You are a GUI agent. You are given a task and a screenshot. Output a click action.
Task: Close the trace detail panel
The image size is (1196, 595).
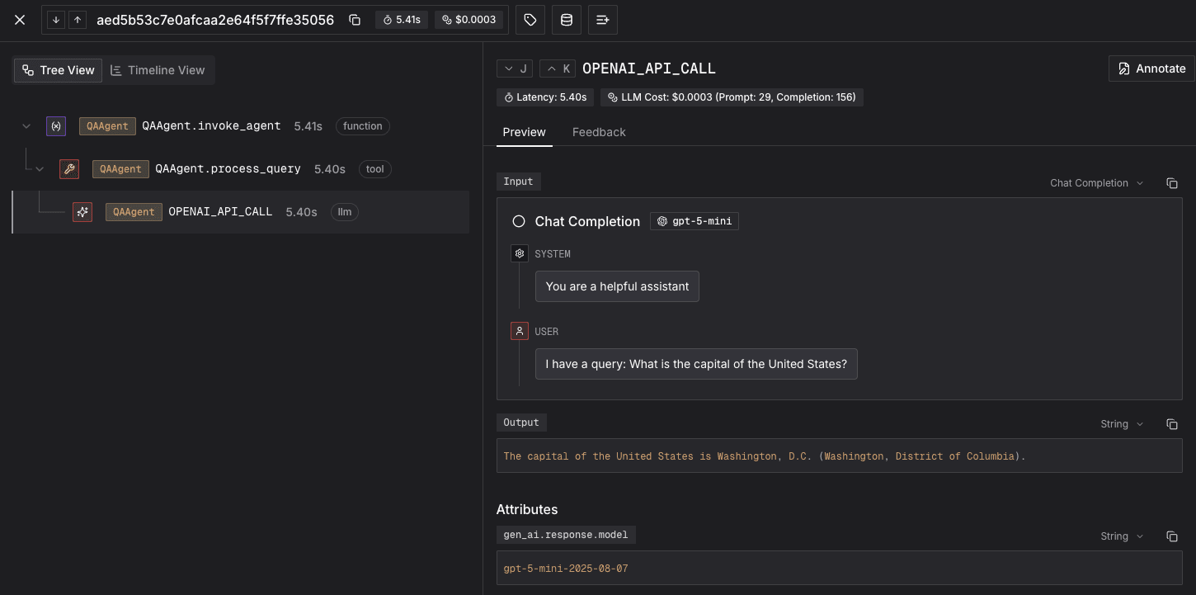click(20, 20)
